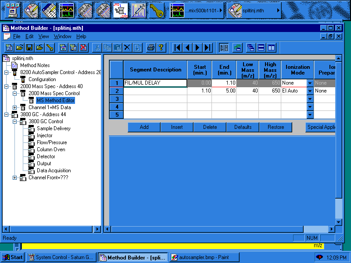Click the scissors Cut icon

(97, 48)
